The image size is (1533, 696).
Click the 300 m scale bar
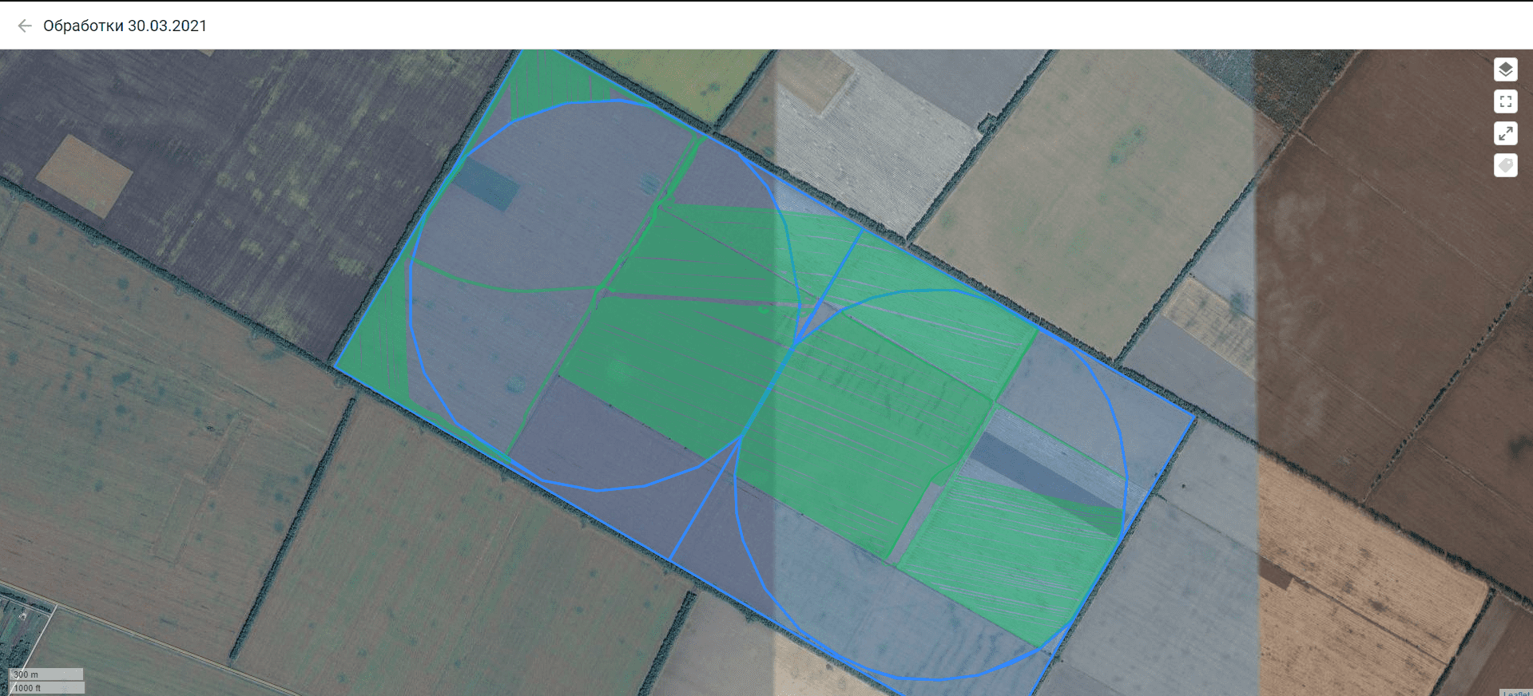pyautogui.click(x=46, y=674)
